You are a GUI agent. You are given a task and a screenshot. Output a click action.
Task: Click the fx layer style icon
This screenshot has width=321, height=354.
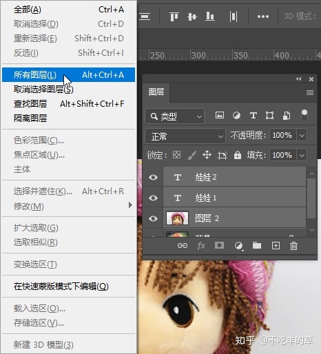[x=201, y=246]
